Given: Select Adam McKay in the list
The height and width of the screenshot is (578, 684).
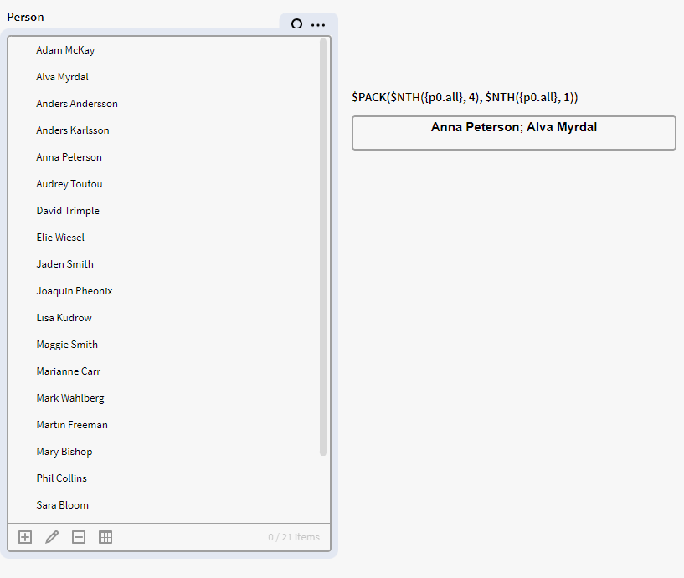Looking at the screenshot, I should (65, 50).
